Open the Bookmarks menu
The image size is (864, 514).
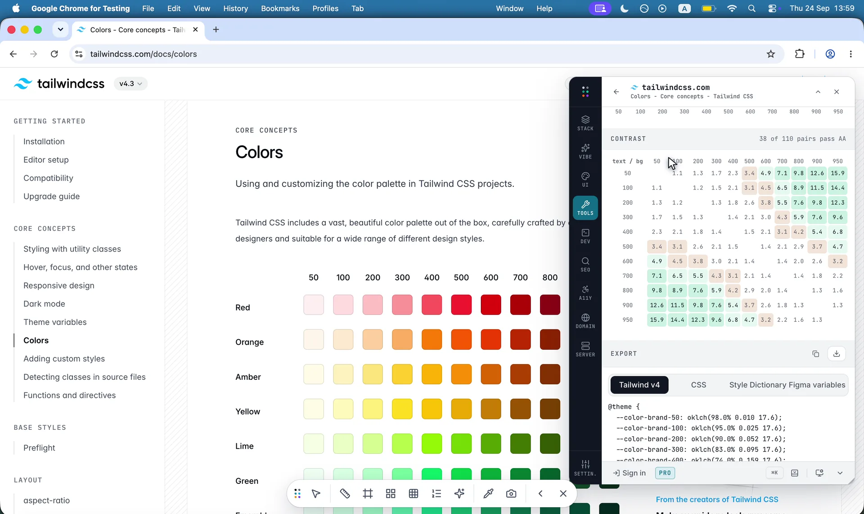click(x=280, y=9)
